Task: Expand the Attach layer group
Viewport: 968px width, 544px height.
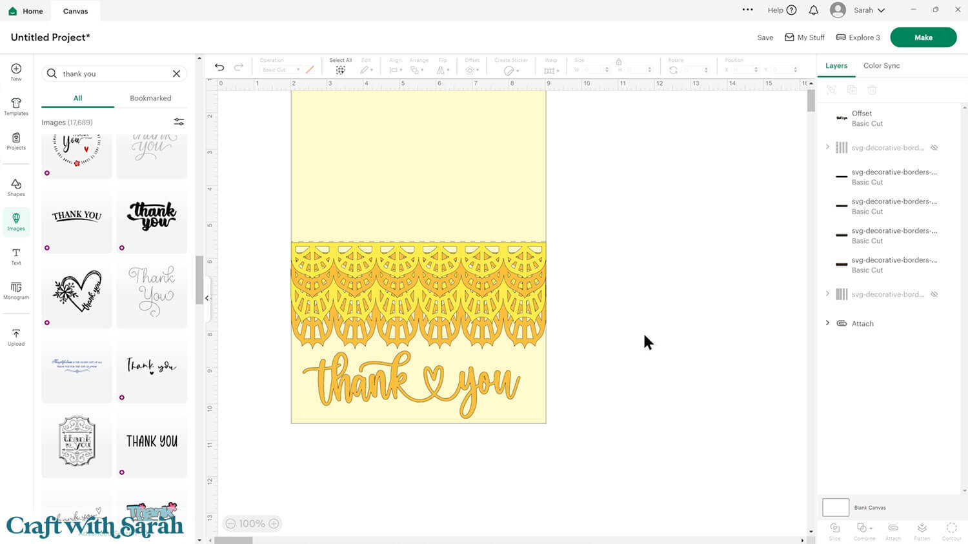Action: coord(827,323)
